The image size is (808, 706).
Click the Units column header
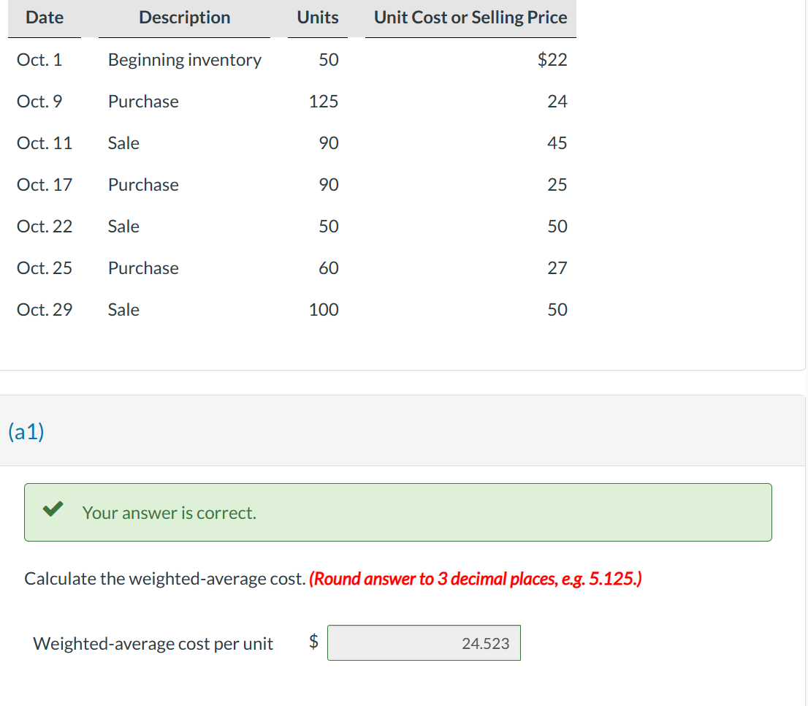(x=317, y=17)
